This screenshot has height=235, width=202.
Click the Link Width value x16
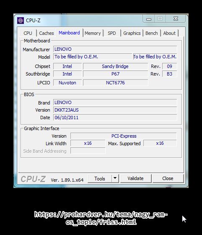[x=88, y=143]
